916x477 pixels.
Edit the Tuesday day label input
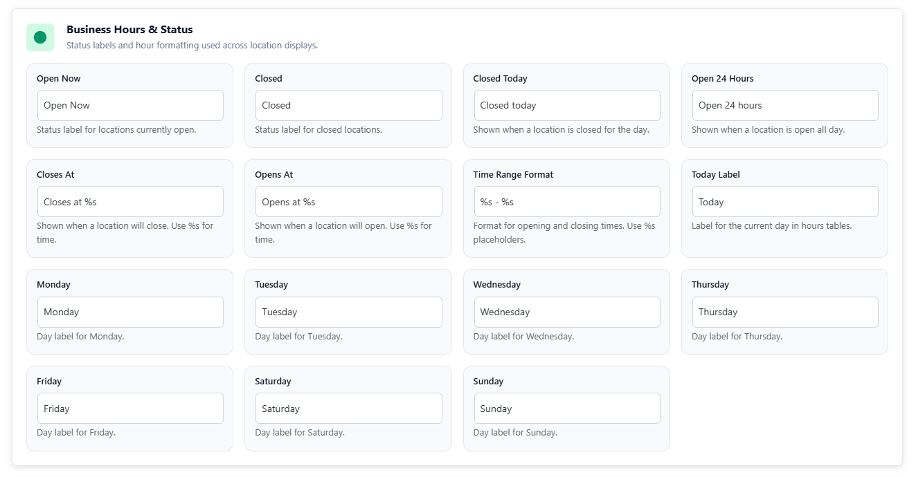pyautogui.click(x=348, y=312)
